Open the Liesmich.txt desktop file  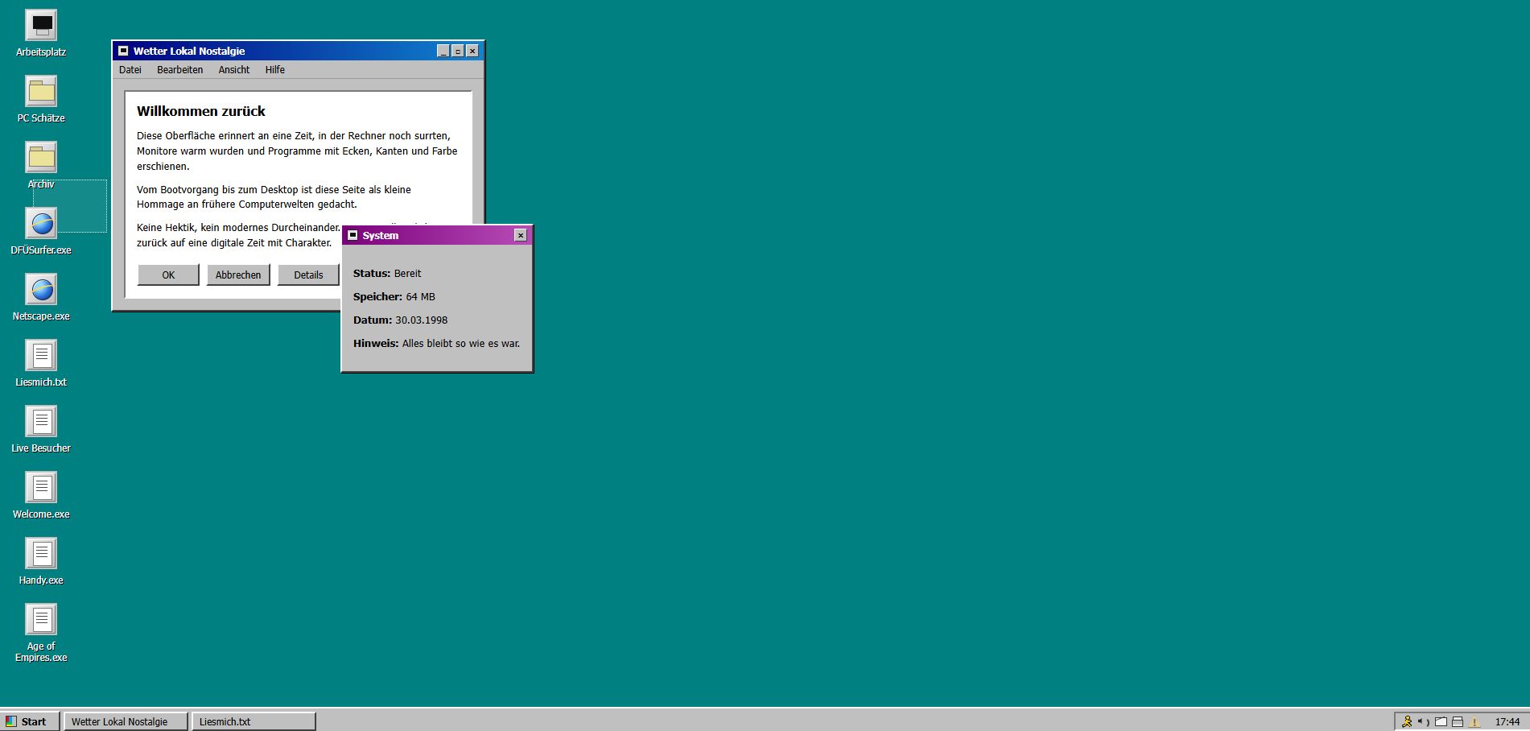click(x=41, y=357)
